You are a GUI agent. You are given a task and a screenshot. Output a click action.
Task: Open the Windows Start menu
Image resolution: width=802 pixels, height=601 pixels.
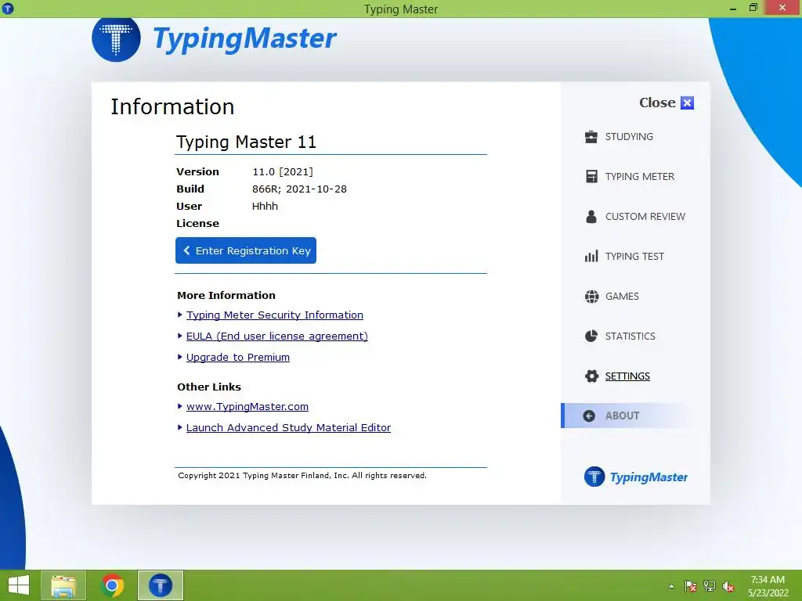tap(19, 585)
